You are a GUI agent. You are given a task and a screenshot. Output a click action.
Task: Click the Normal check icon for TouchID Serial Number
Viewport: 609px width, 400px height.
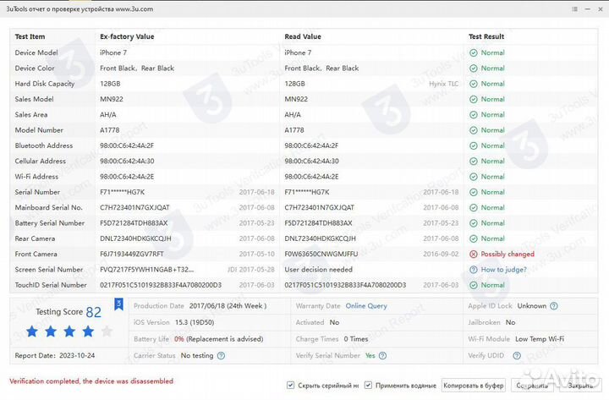click(x=474, y=285)
